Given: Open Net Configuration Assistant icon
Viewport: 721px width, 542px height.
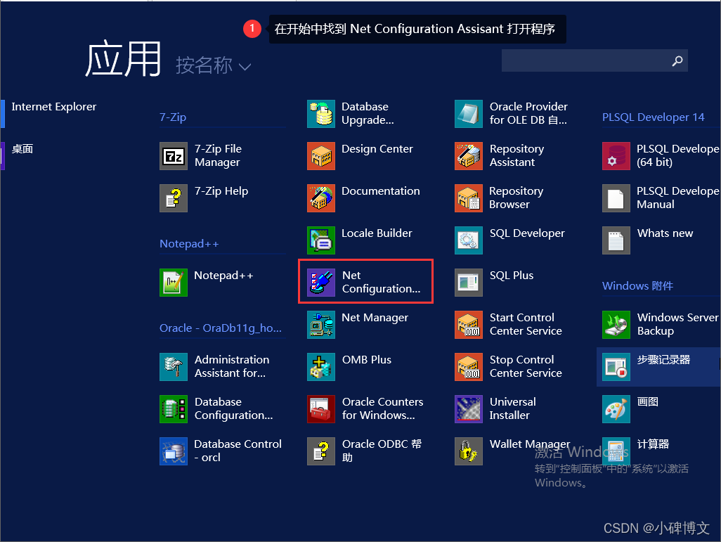Looking at the screenshot, I should click(x=321, y=283).
